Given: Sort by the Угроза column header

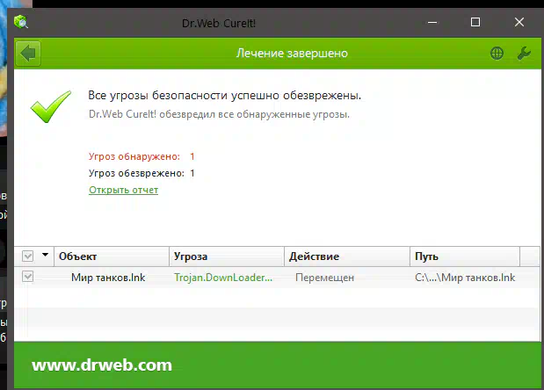Looking at the screenshot, I should tap(227, 256).
